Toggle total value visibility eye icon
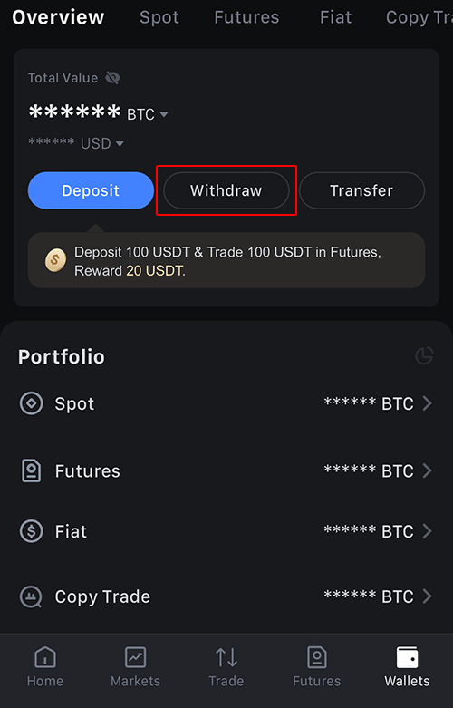 click(x=112, y=78)
